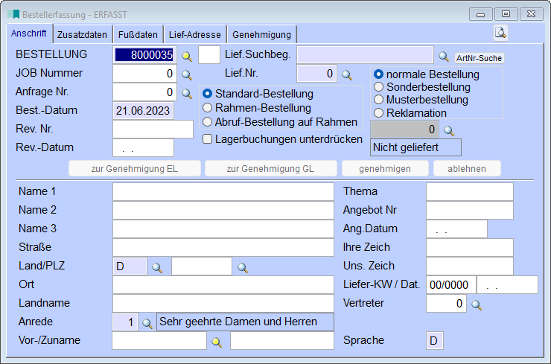This screenshot has height=364, width=551.
Task: Switch to the Anschrift tab
Action: [29, 33]
